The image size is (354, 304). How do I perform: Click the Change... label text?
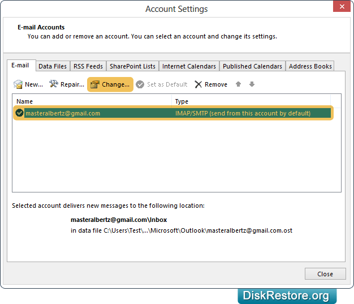click(x=115, y=84)
